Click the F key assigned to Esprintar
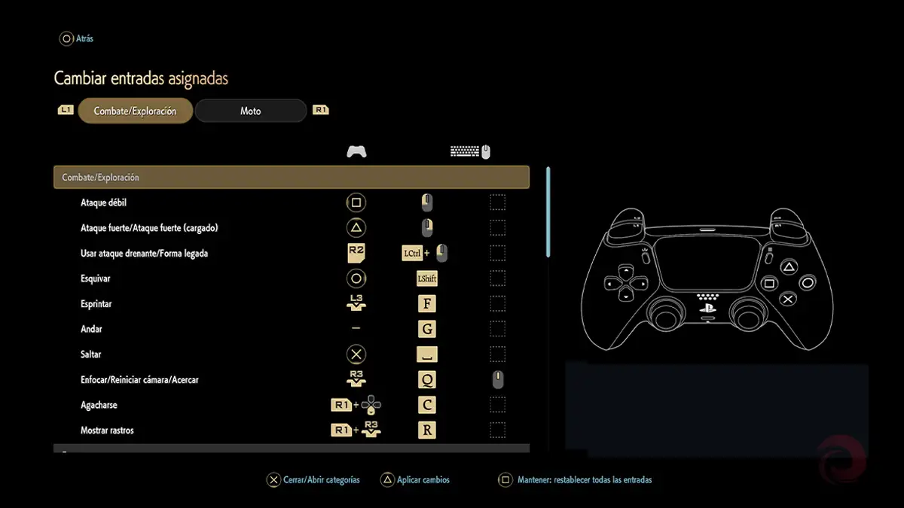Viewport: 904px width, 508px height. 427,303
